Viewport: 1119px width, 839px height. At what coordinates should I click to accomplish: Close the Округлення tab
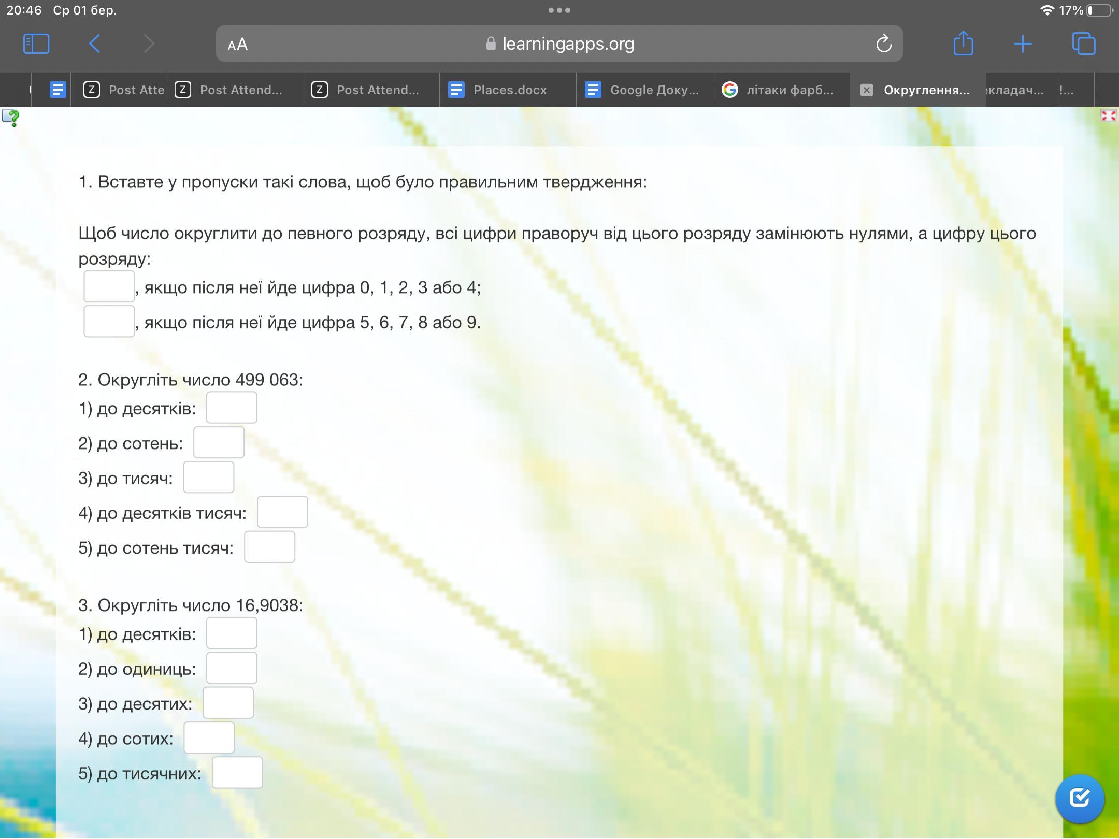[x=866, y=90]
